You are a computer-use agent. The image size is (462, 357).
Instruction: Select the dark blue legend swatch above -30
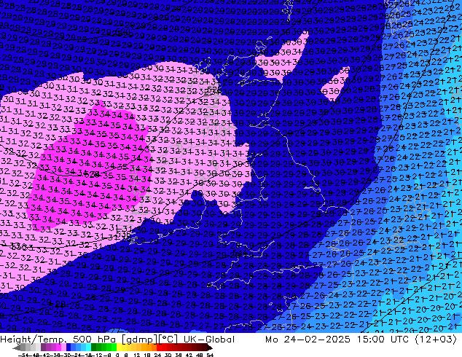(68, 347)
